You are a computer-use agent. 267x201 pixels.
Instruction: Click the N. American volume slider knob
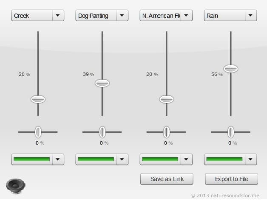coord(166,99)
